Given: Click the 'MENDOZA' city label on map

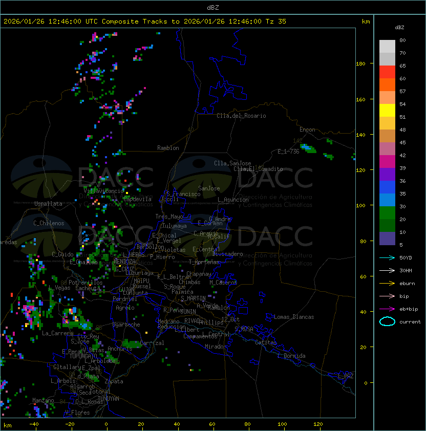Looking at the screenshot, I should coord(124,261).
